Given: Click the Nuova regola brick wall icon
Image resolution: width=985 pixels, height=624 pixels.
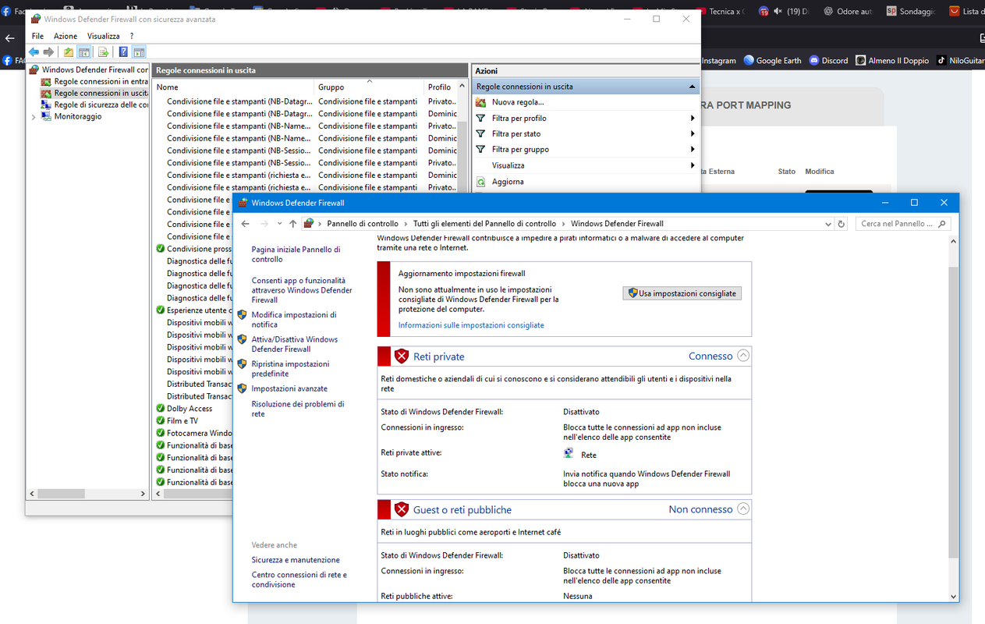Looking at the screenshot, I should click(481, 102).
